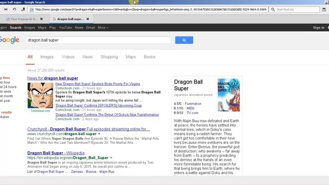
Task: Close the Thor Ragnarok tab
Action: click(41, 19)
